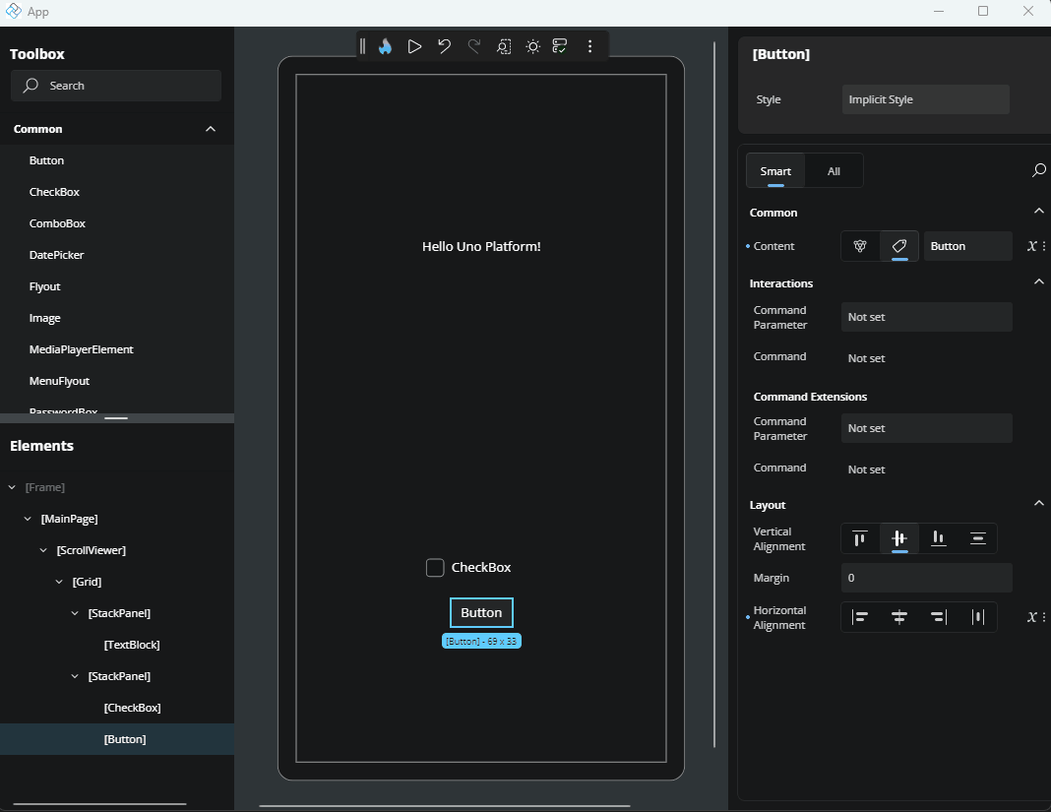
Task: Select the element picker icon
Action: pyautogui.click(x=503, y=46)
